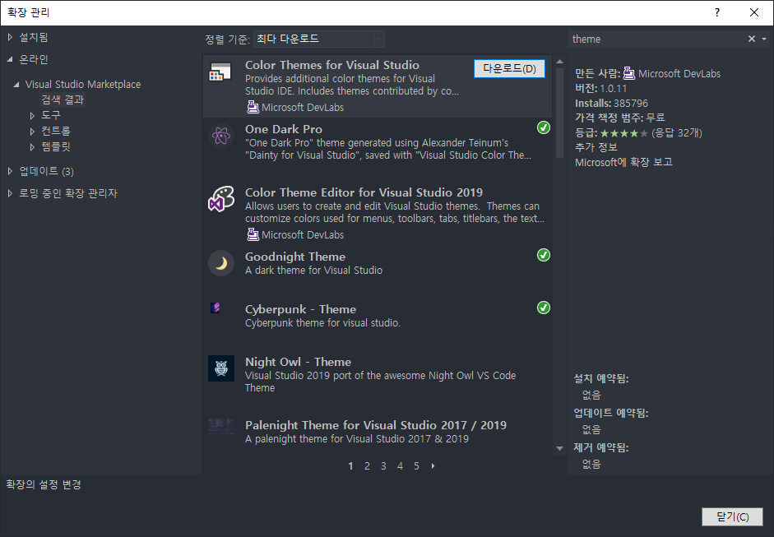Expand the 템플릿 category

[32, 147]
